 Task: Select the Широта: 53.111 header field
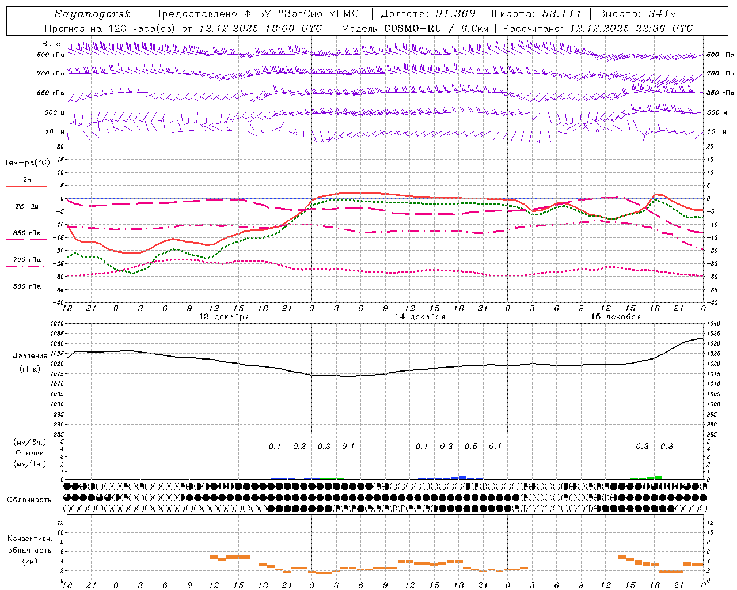[x=537, y=14]
